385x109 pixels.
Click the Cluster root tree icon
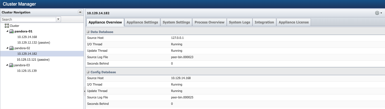tap(7, 25)
